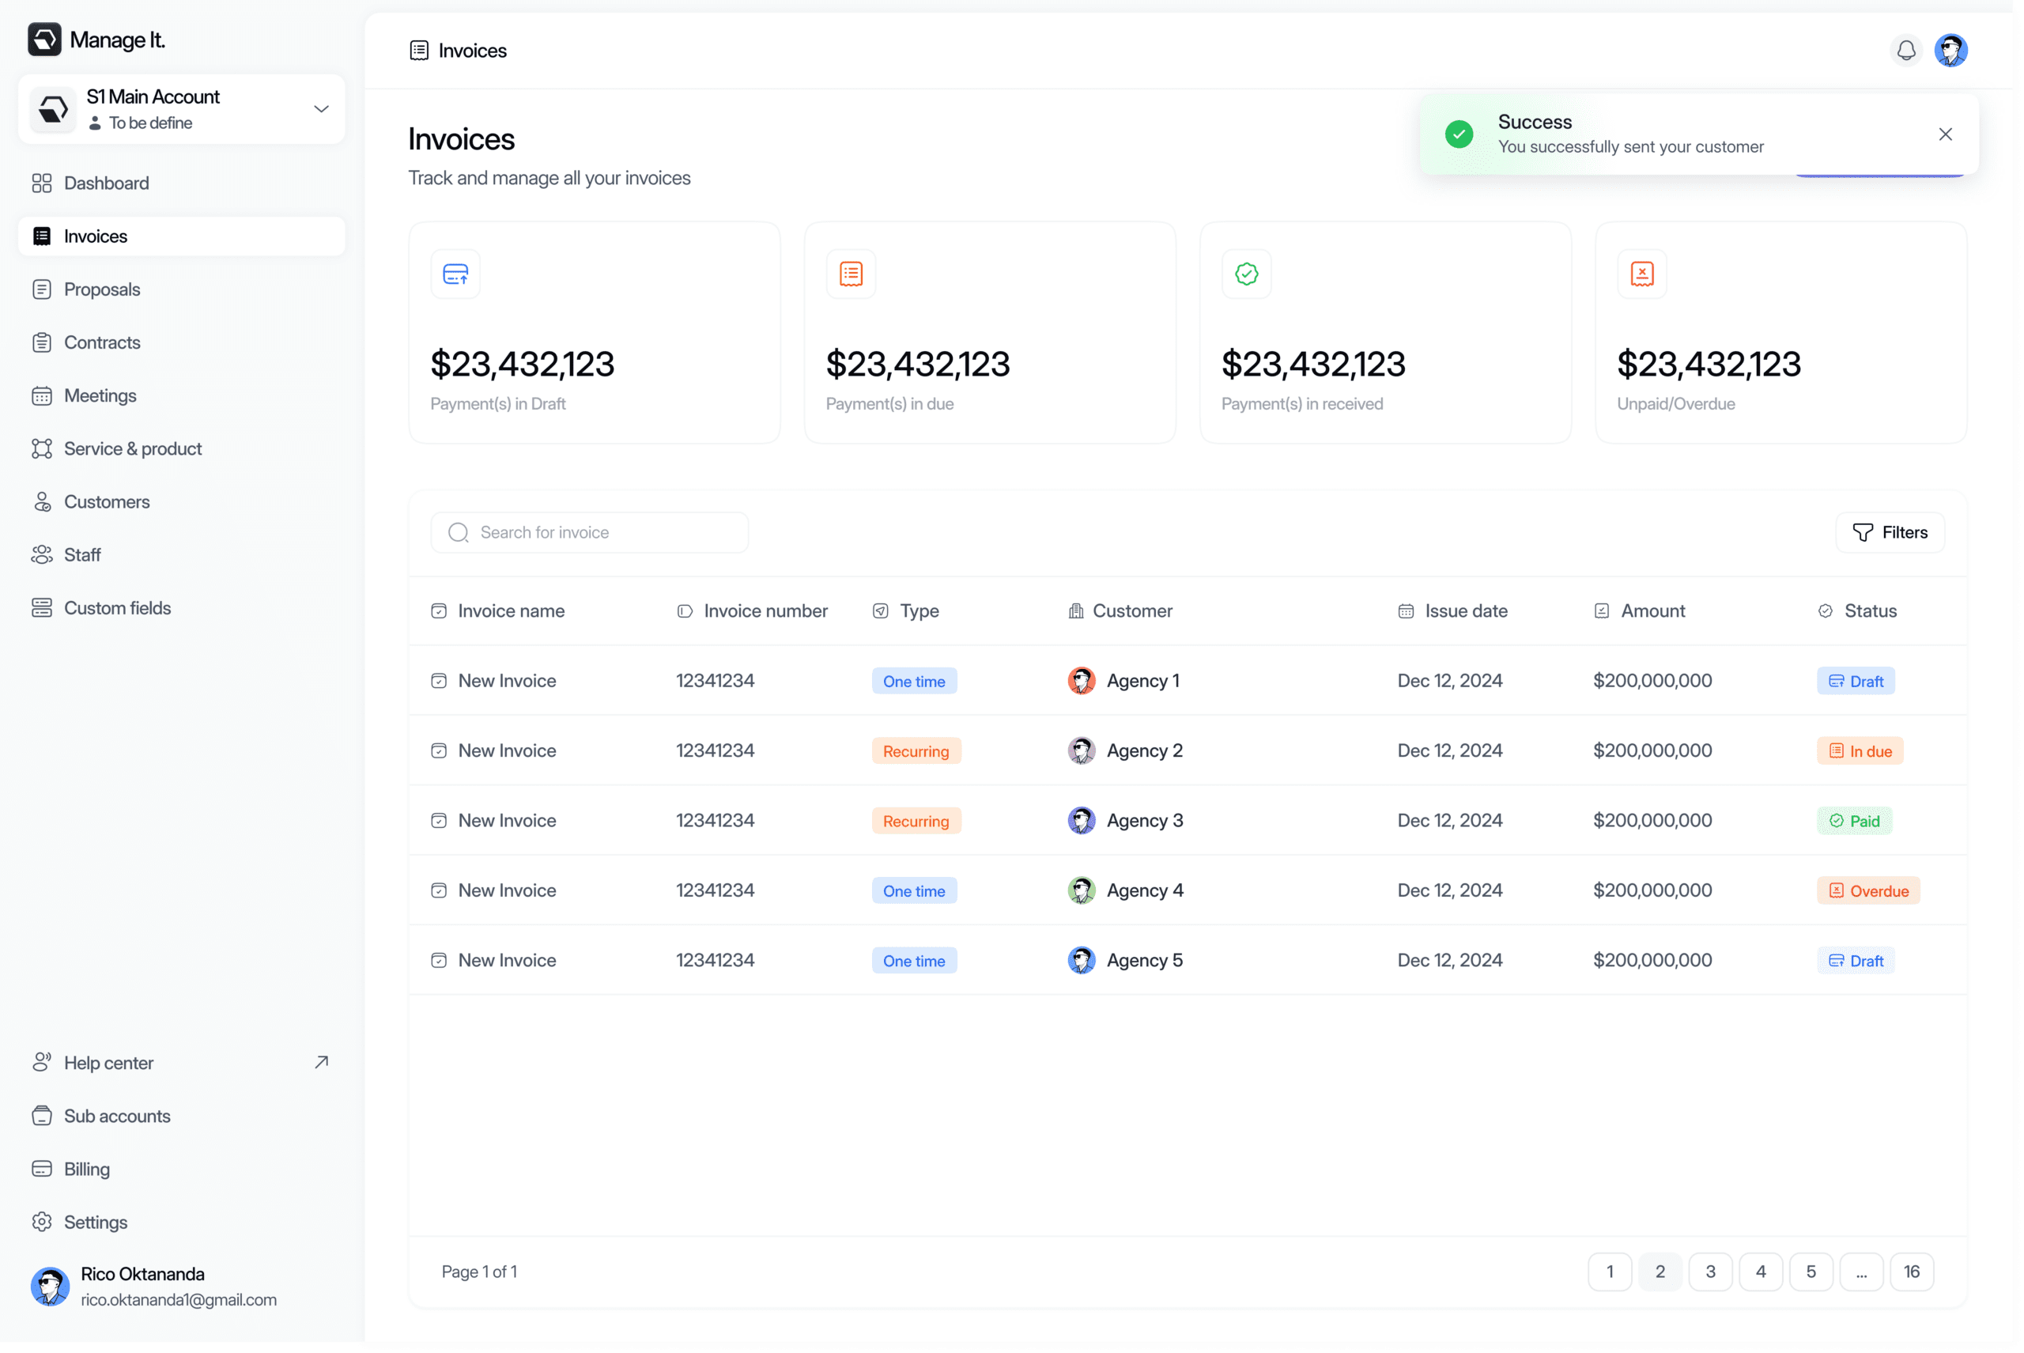Expand pagination ellipsis for more pages

click(1861, 1272)
